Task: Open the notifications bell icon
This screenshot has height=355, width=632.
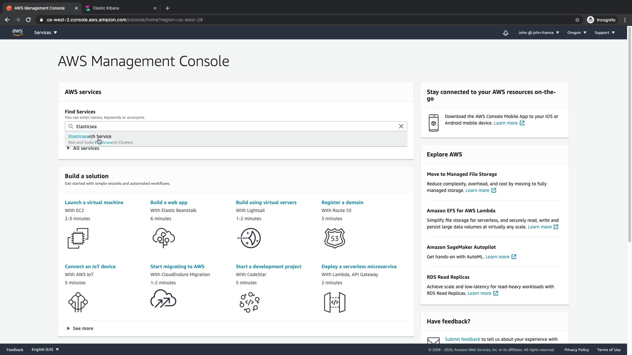Action: pyautogui.click(x=506, y=33)
